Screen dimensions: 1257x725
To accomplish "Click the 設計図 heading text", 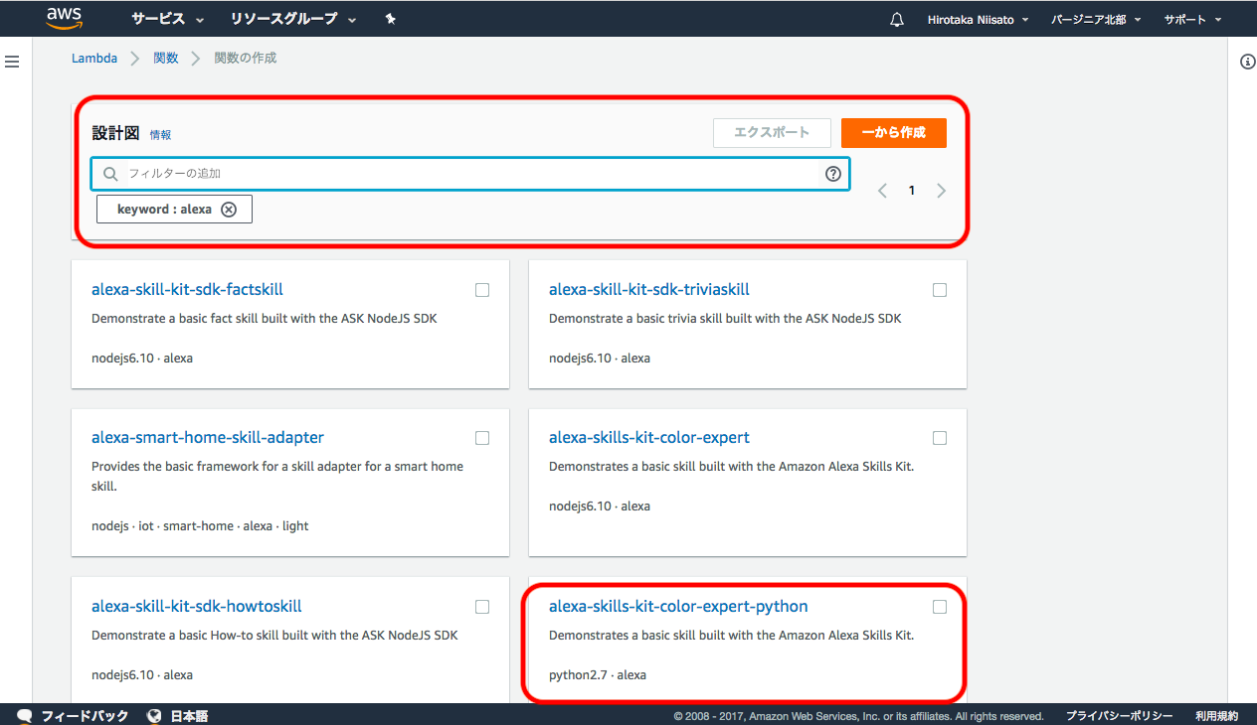I will 115,134.
